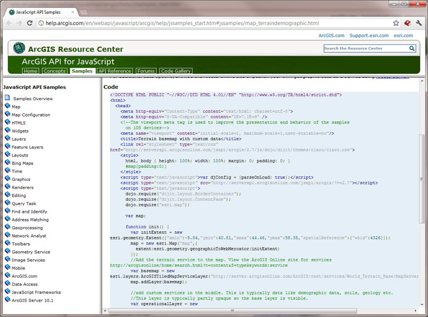Click the Samples Overview page icon

point(7,98)
